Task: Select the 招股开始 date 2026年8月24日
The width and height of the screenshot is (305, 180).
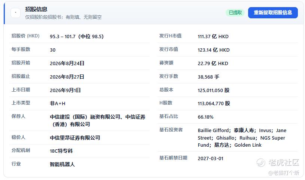Action: [67, 63]
